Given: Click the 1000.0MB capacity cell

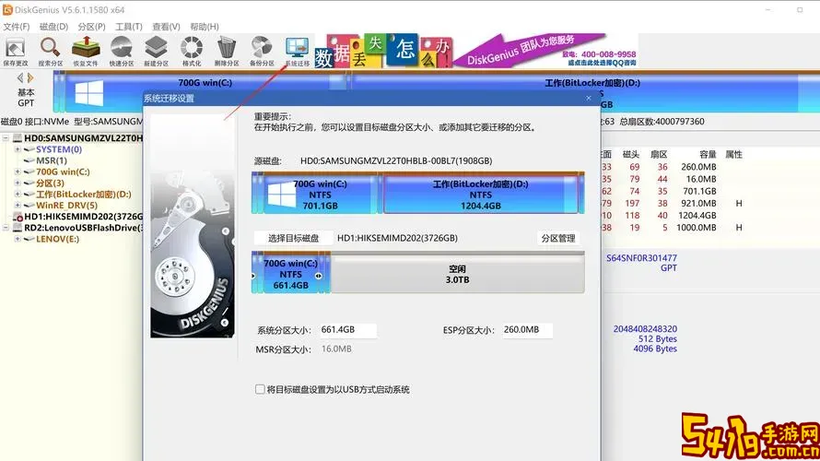Looking at the screenshot, I should pos(697,228).
